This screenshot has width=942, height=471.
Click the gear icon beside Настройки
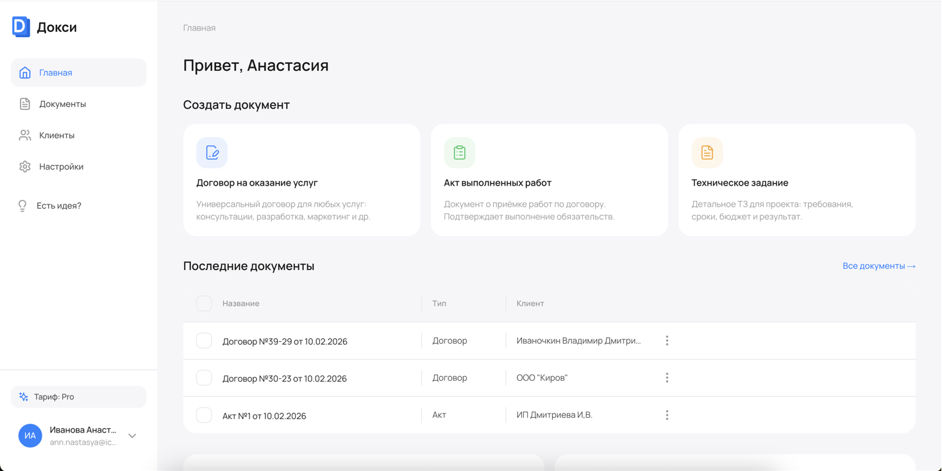click(x=25, y=166)
